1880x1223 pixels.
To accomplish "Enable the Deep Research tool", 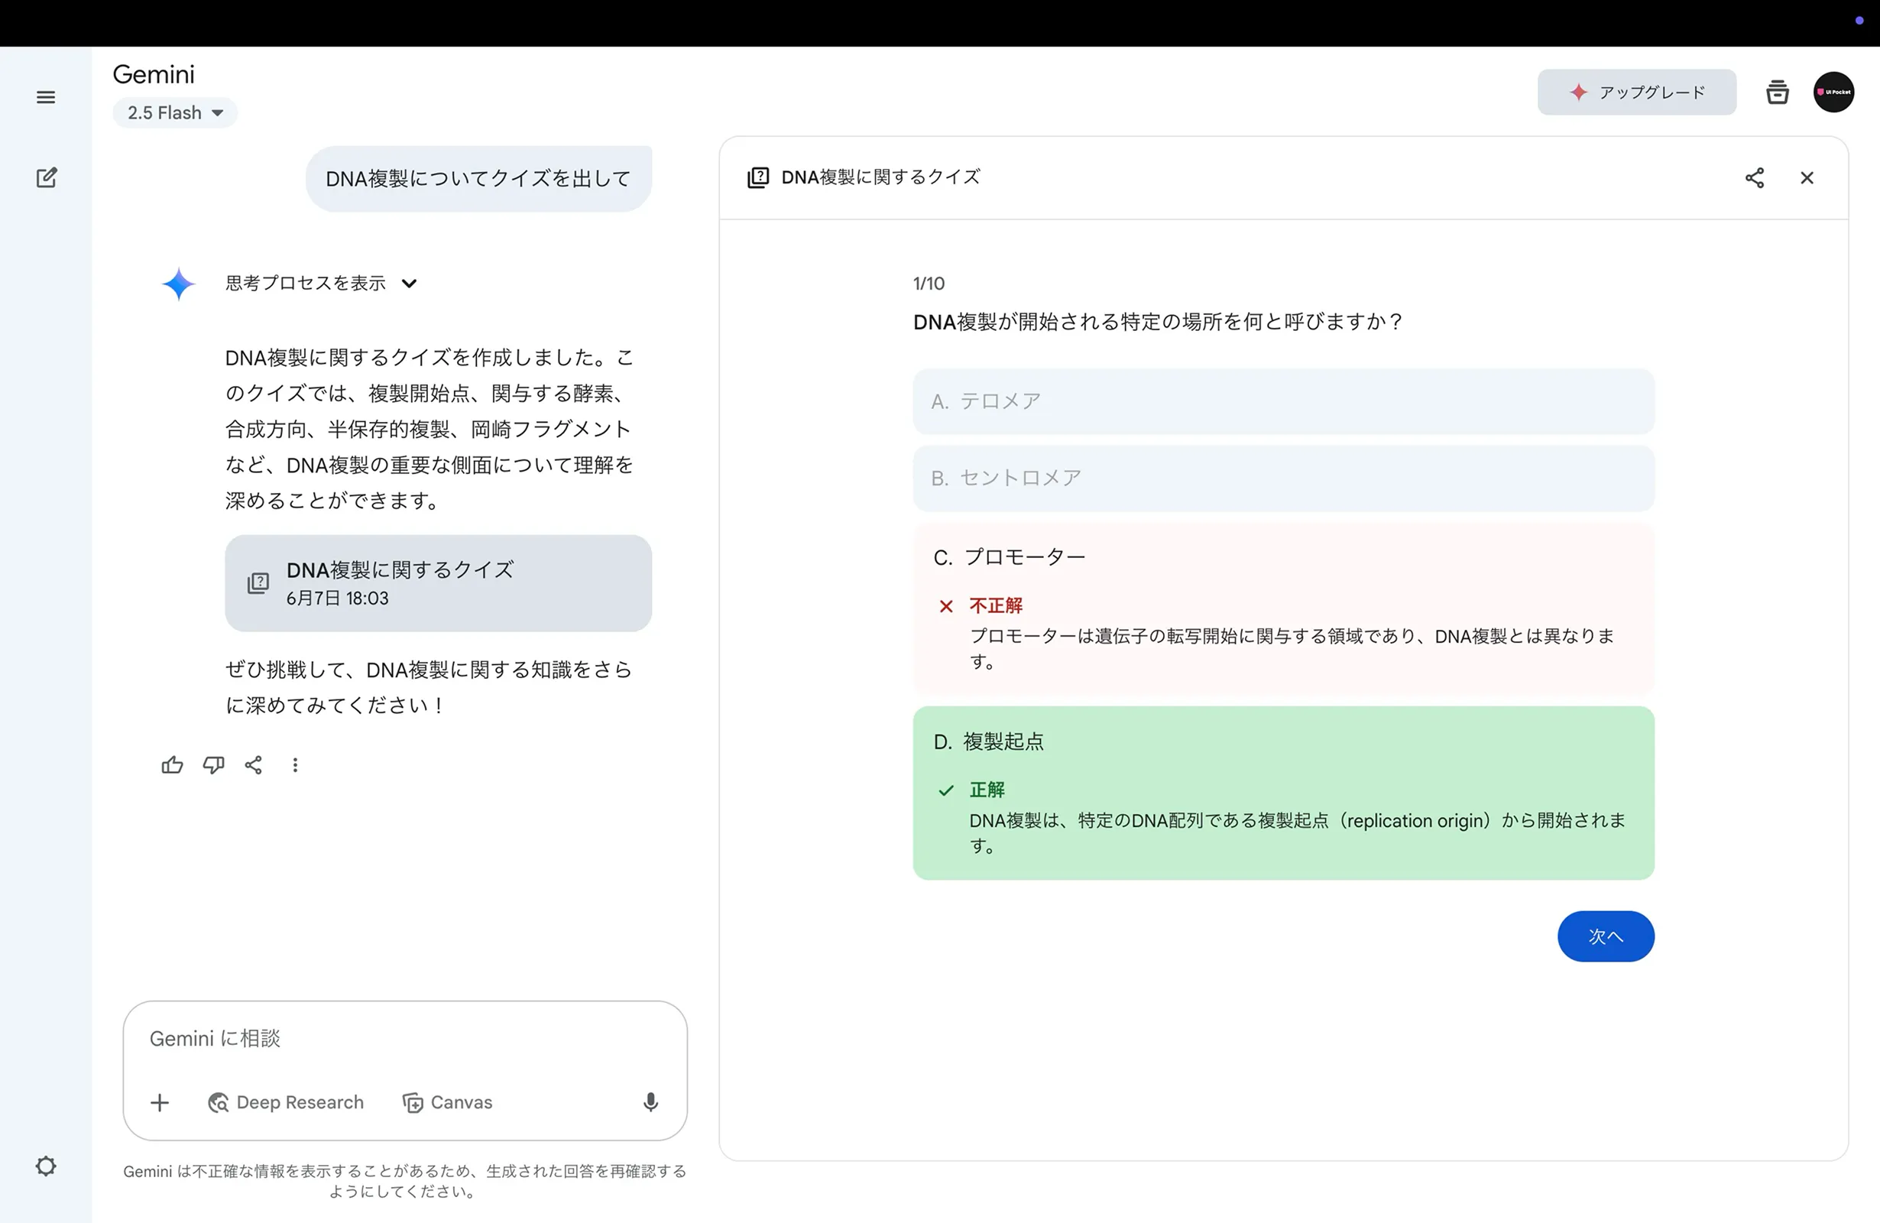I will pos(286,1102).
